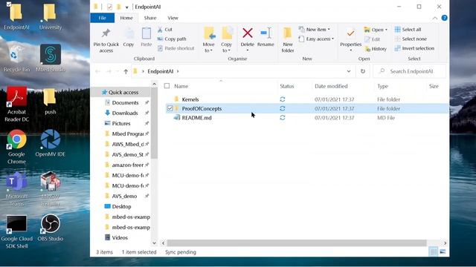This screenshot has height=267, width=476.
Task: Sort files by the Size column
Action: click(x=434, y=86)
